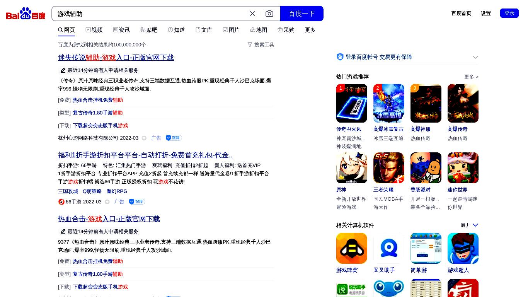
Task: Expand 登录百度帐号 交易更有保障 panel chevron
Action: (475, 57)
